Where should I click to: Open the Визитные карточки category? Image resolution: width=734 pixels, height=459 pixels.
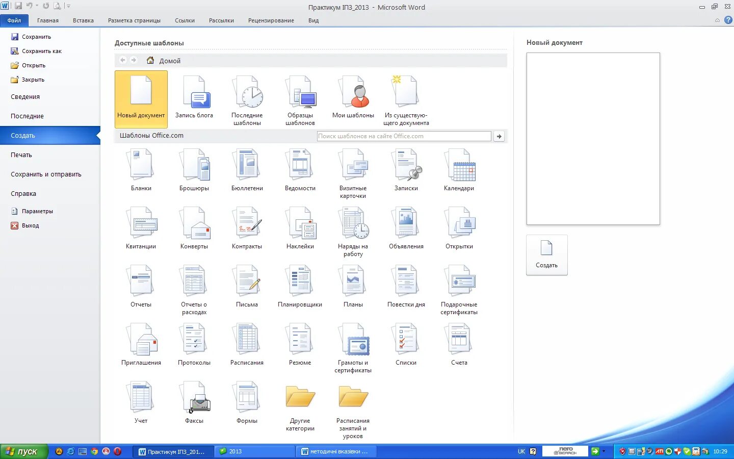[353, 173]
